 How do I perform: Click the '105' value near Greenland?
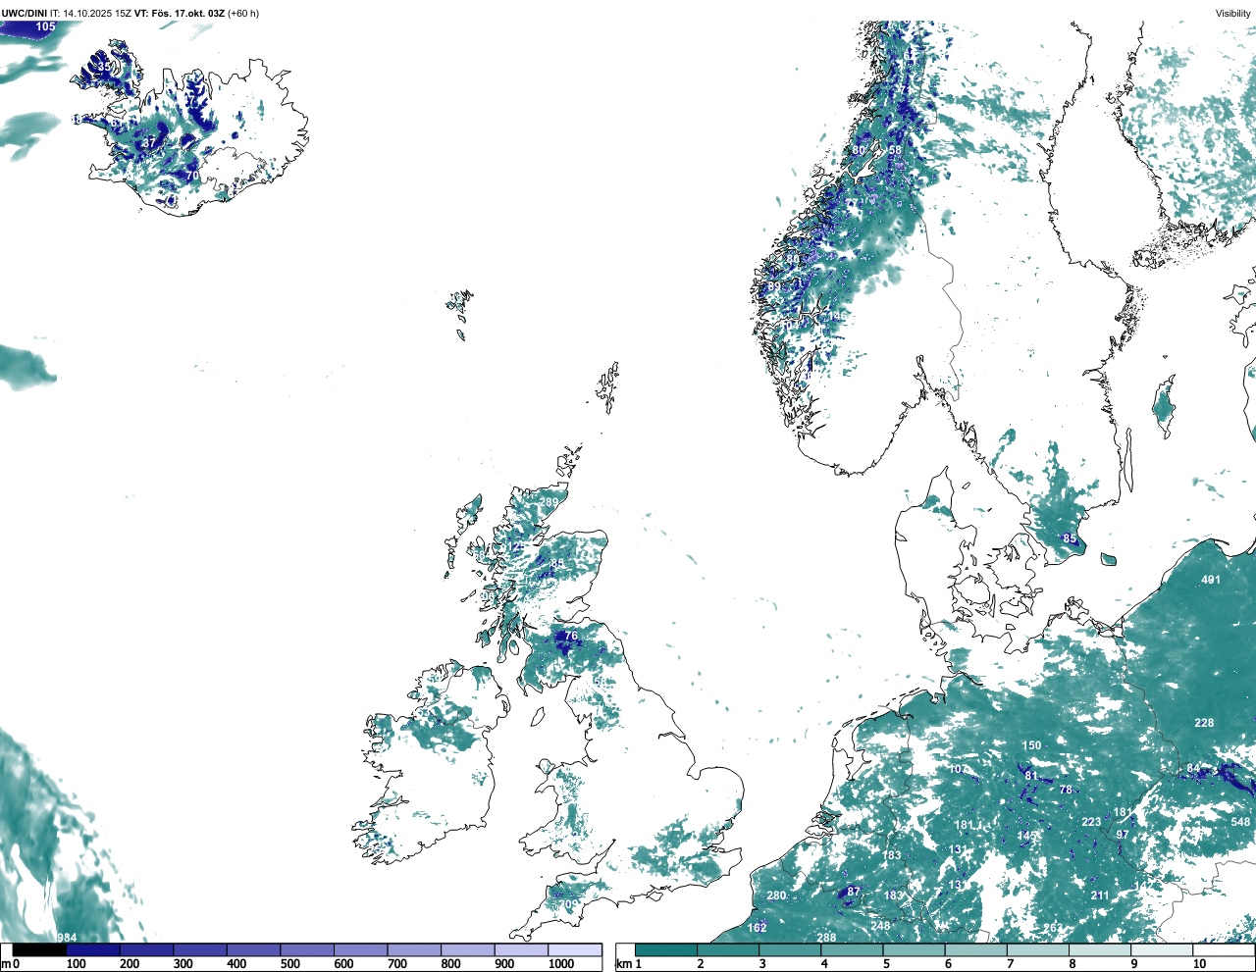click(x=45, y=26)
